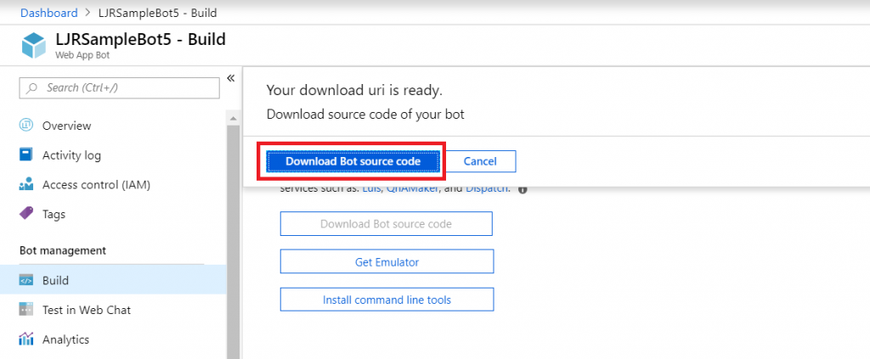Click the Activity log icon

pyautogui.click(x=26, y=154)
